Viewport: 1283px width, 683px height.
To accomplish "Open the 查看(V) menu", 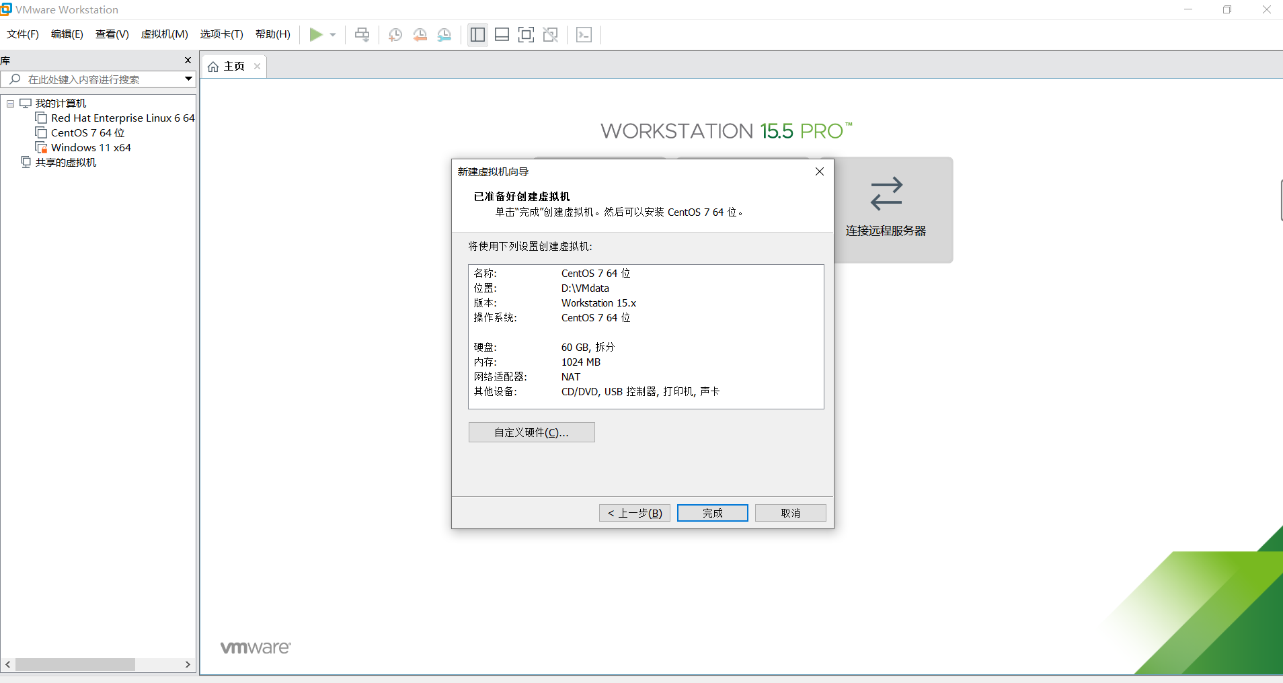I will tap(112, 34).
